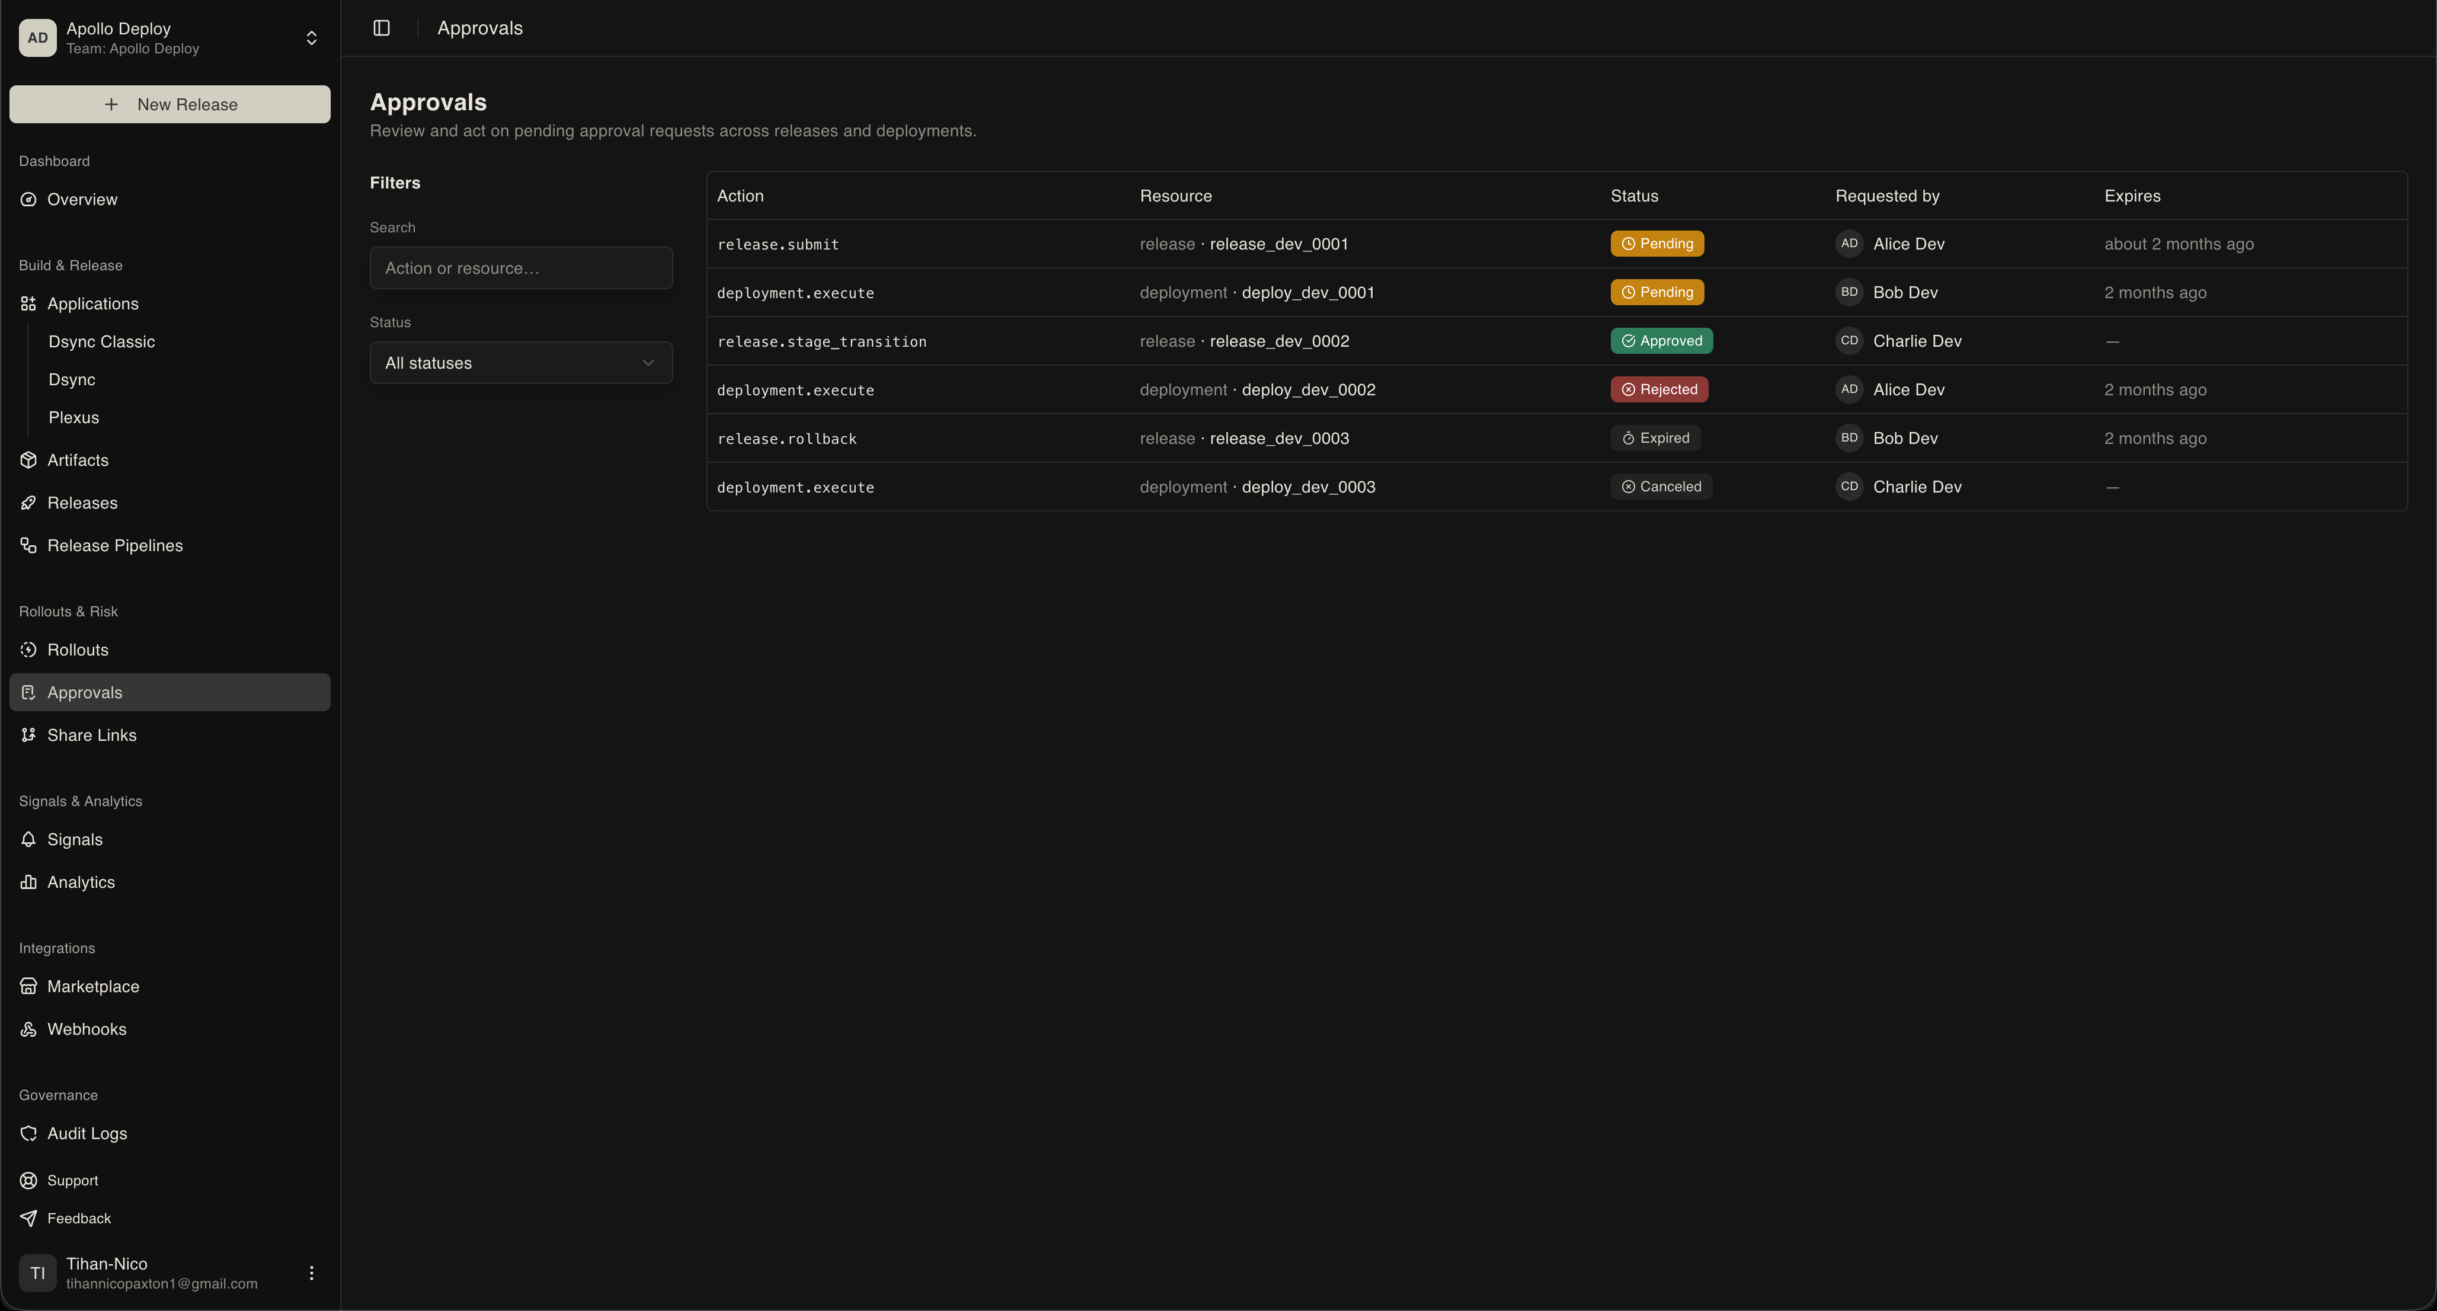This screenshot has height=1311, width=2437.
Task: Click the Feedback paper-plane icon
Action: (28, 1219)
